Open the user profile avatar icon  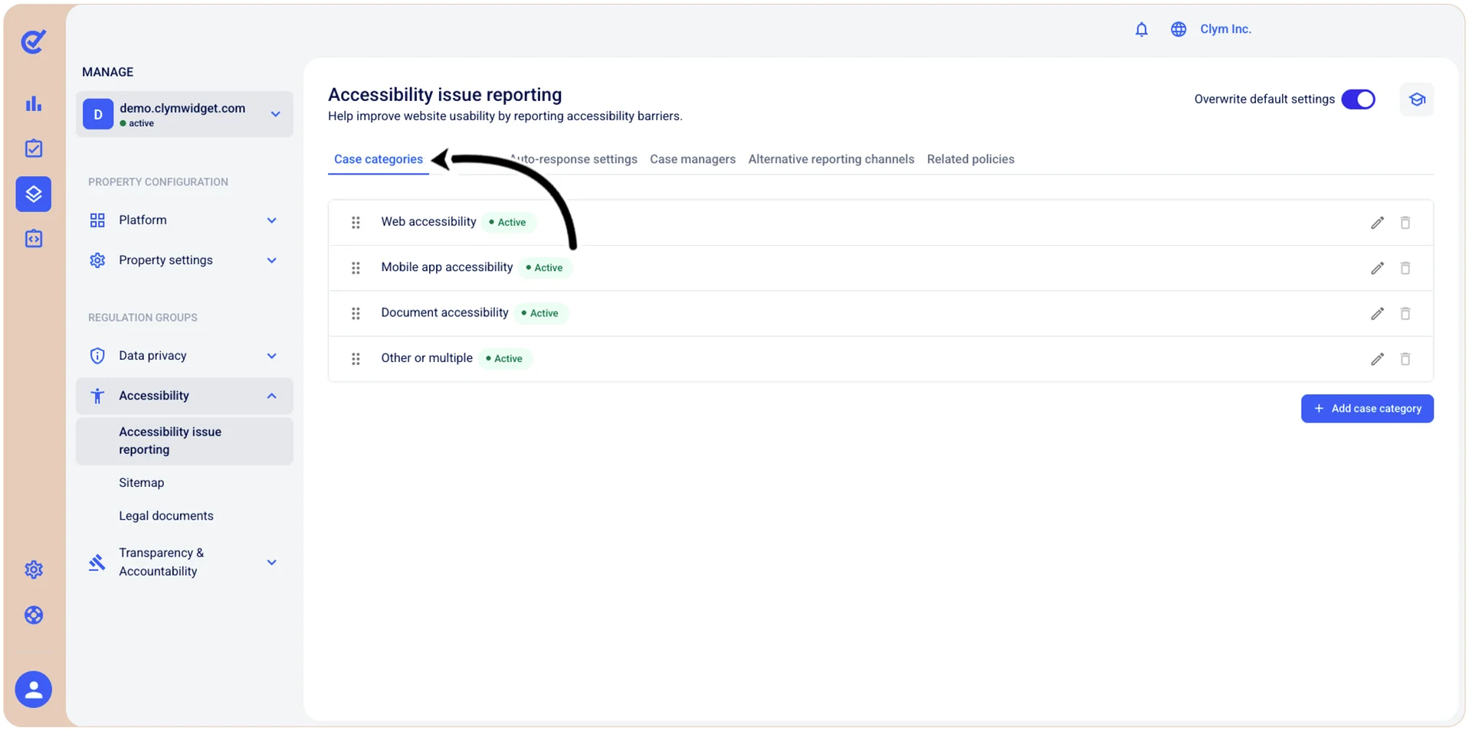point(34,690)
